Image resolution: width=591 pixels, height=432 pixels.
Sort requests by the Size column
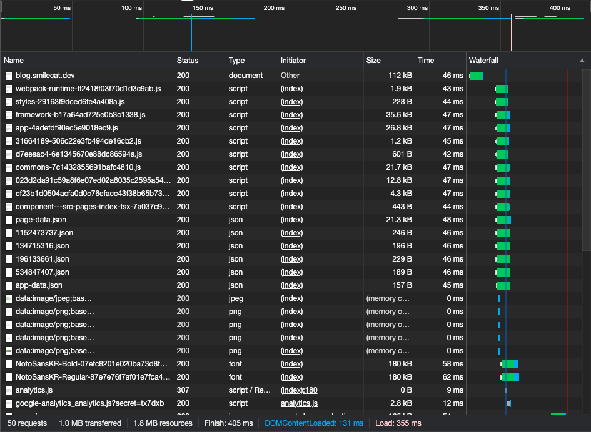(x=373, y=61)
